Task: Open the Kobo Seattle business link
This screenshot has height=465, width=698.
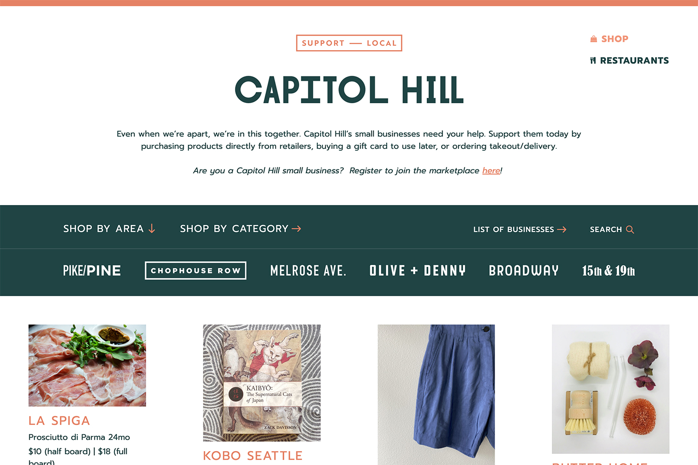Action: pyautogui.click(x=253, y=456)
